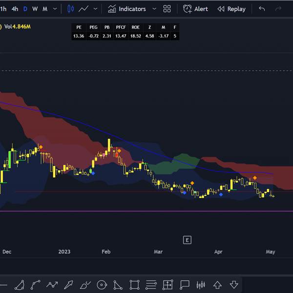Image resolution: width=293 pixels, height=293 pixels.
Task: Select the D daily timeframe
Action: pos(25,9)
